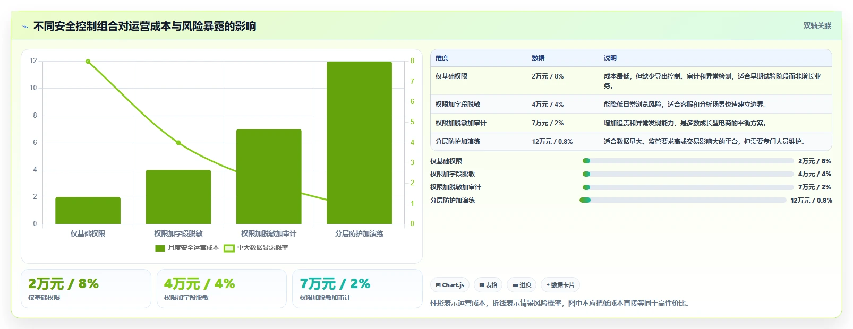
Task: Click the chart title 不同安全控制组合对运营成本与风险暴露的影响
Action: point(144,27)
